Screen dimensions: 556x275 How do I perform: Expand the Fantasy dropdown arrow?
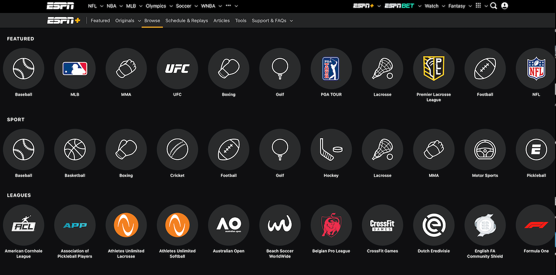click(x=470, y=6)
